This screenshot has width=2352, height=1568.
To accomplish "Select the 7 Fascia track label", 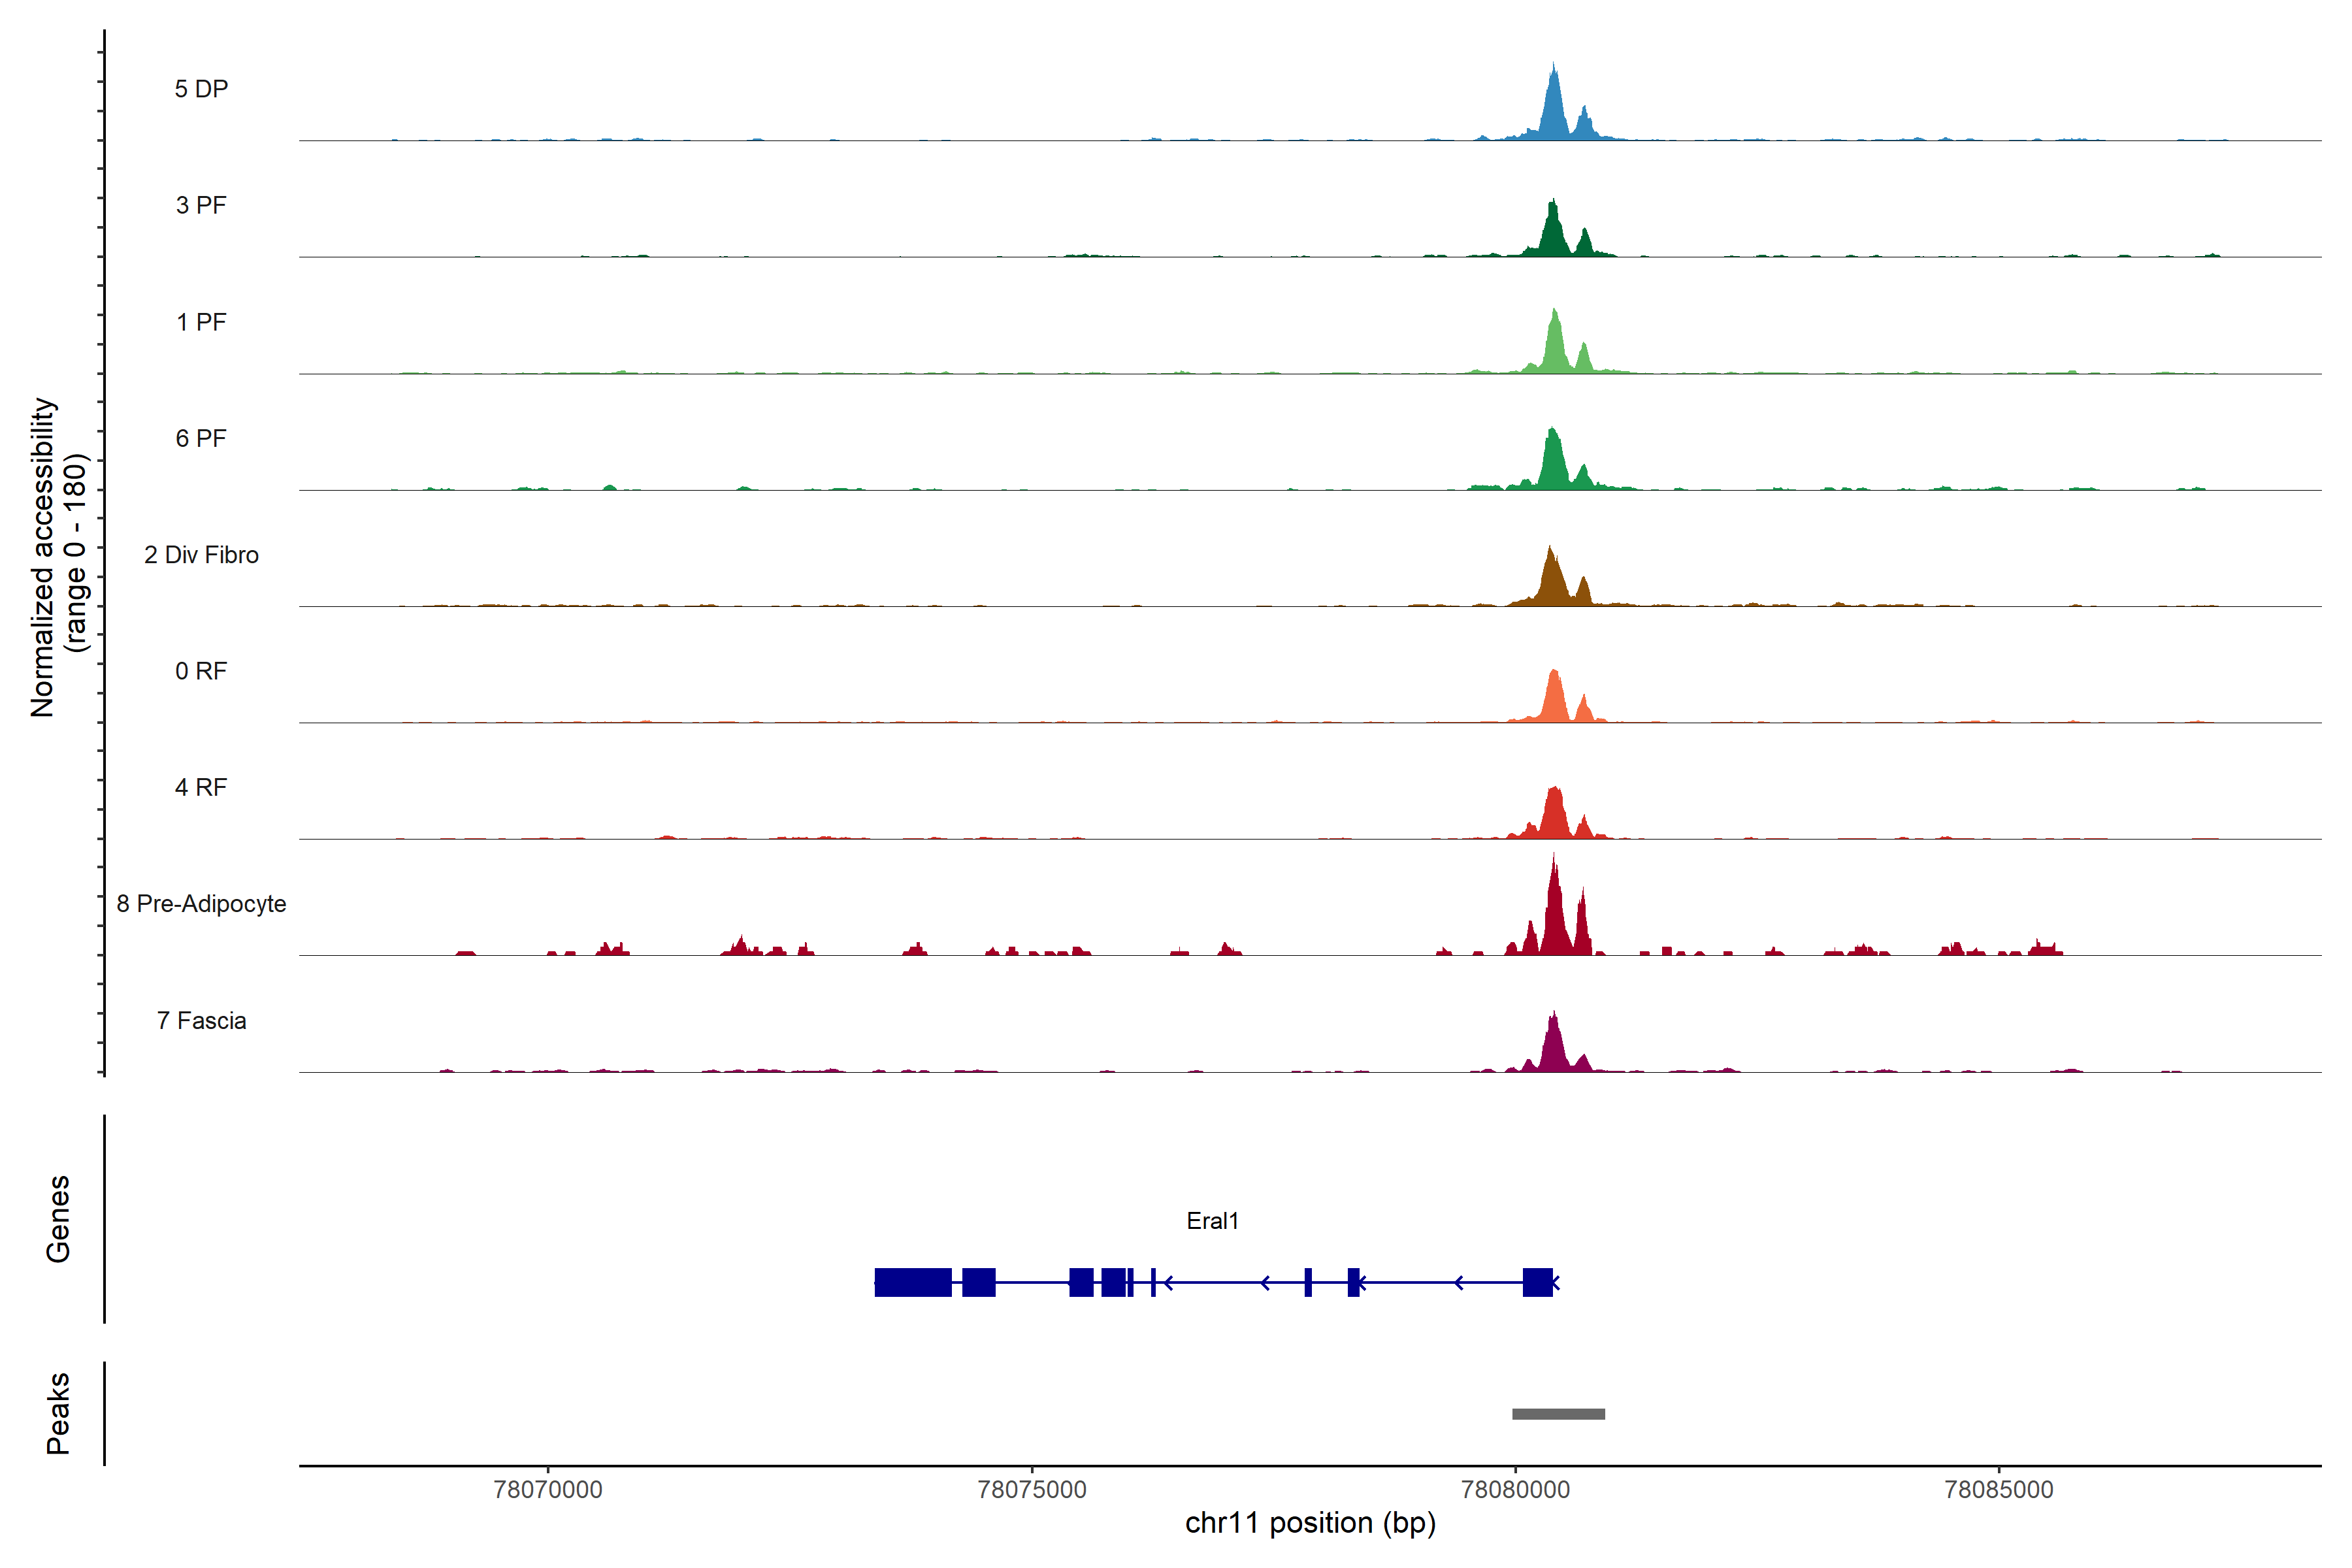I will click(x=201, y=1020).
